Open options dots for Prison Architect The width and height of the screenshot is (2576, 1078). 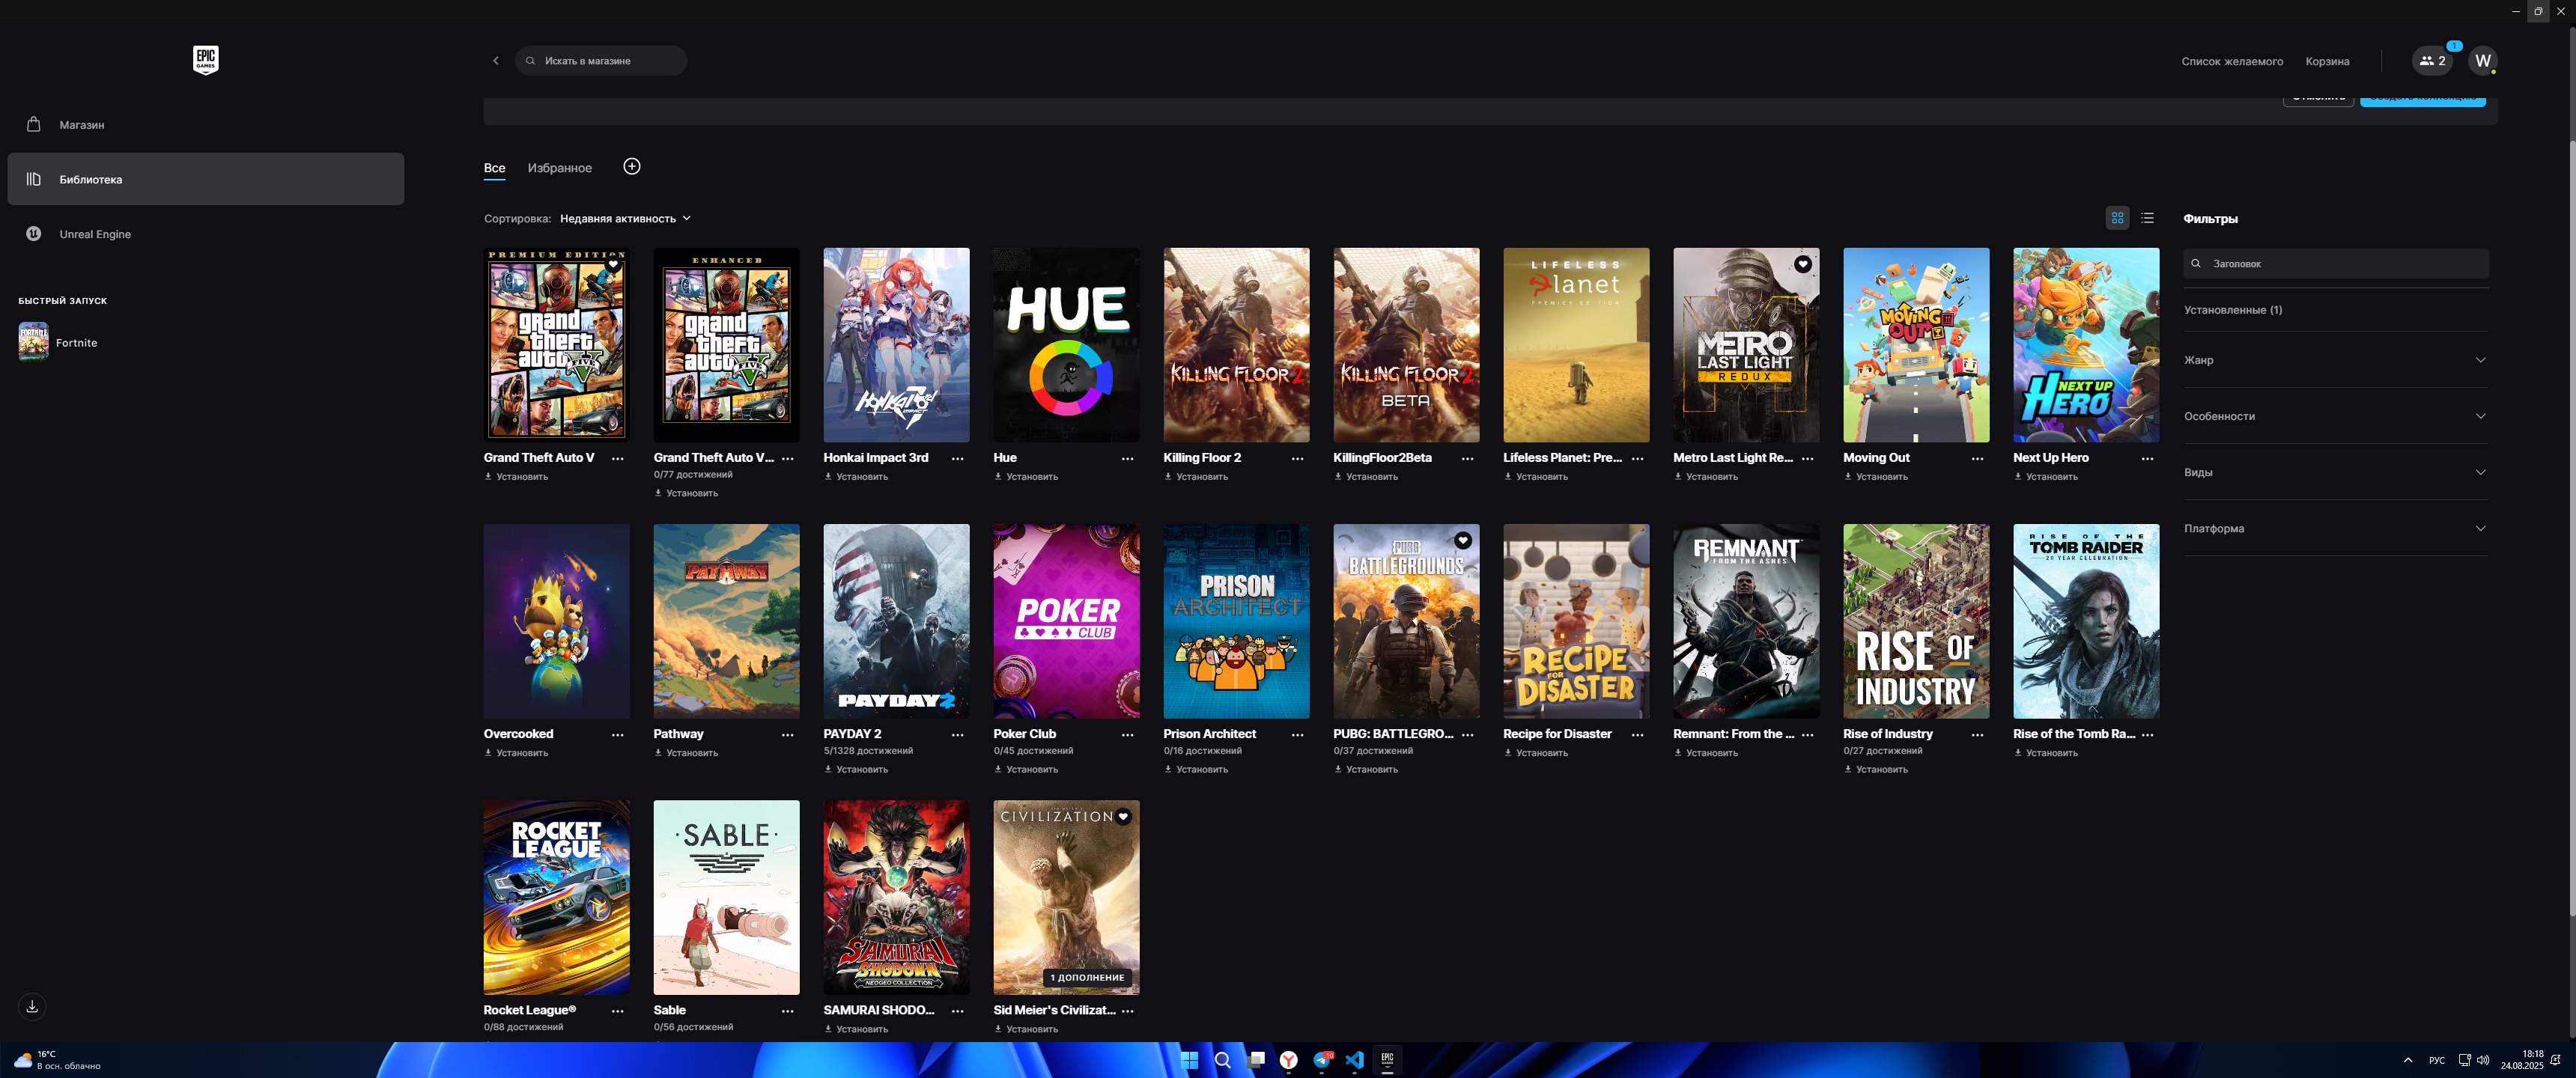point(1298,735)
